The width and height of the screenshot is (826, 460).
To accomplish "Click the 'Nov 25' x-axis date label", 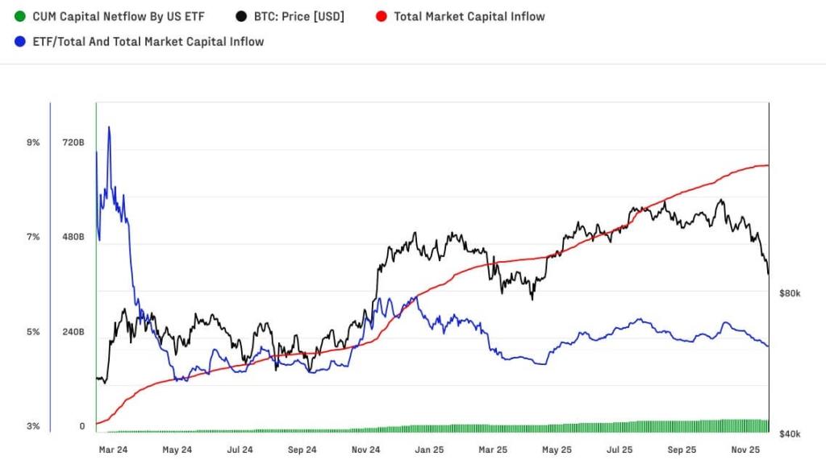I will [746, 450].
